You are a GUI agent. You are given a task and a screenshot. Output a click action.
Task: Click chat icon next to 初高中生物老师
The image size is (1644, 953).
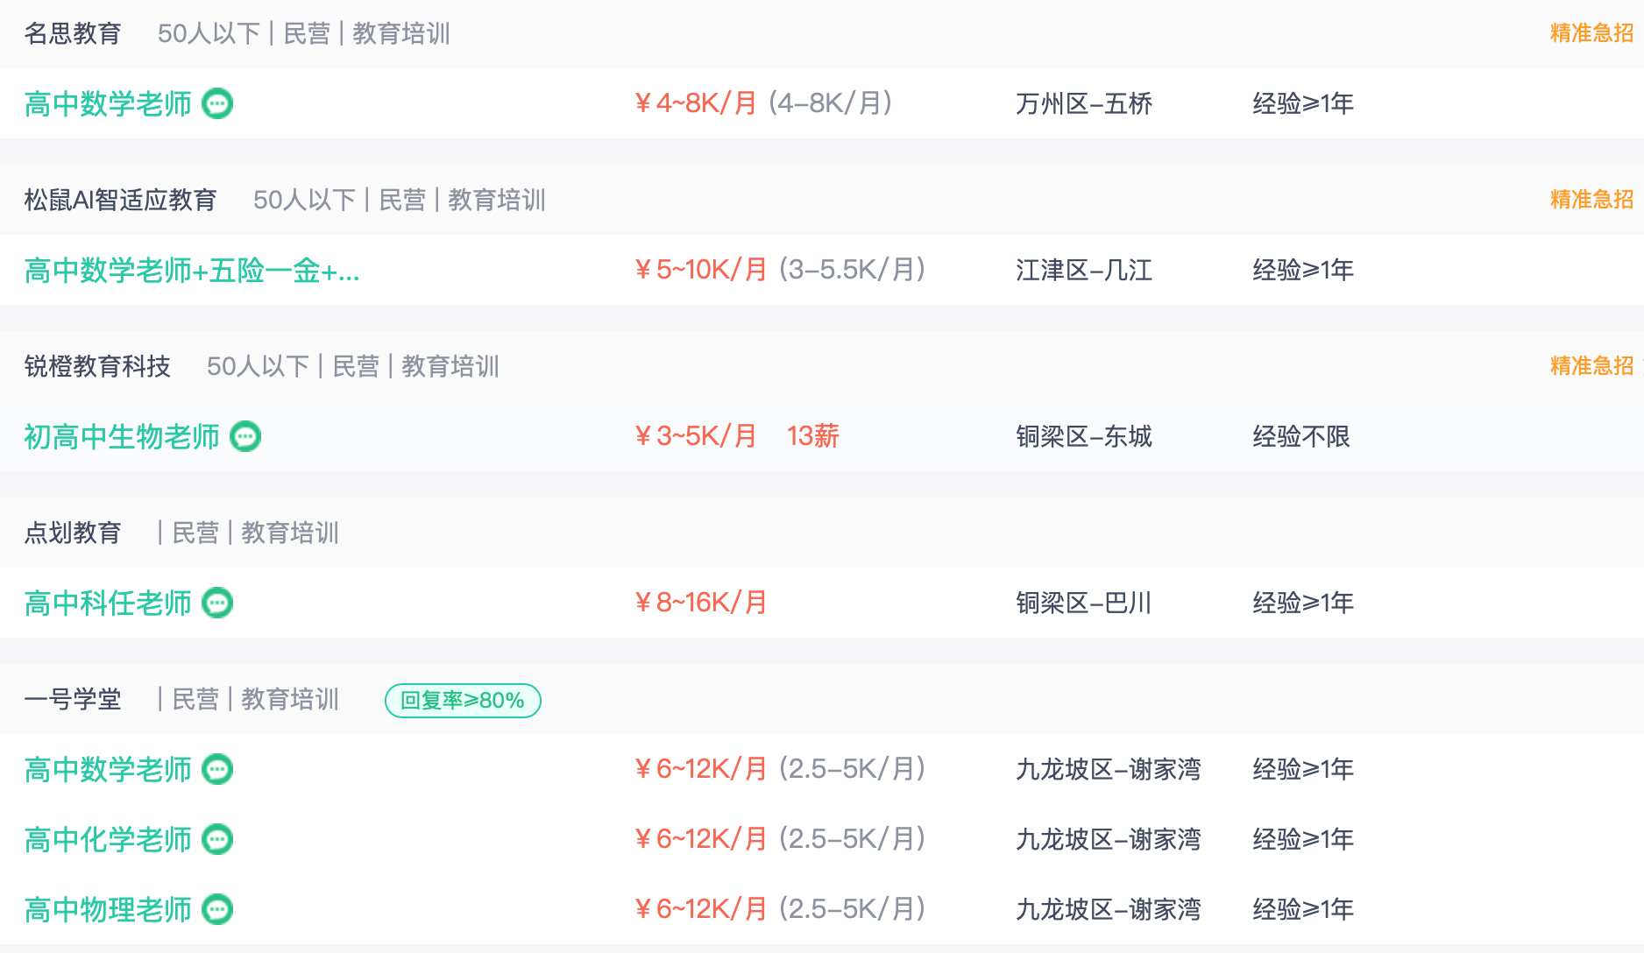245,436
